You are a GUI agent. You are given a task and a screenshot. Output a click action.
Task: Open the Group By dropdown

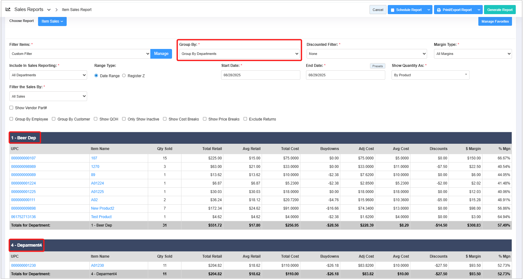tap(239, 54)
